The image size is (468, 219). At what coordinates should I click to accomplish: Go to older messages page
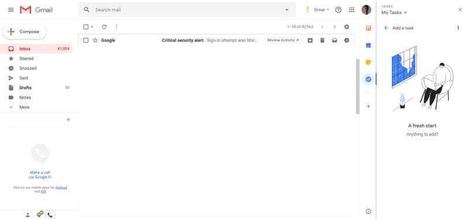(334, 27)
